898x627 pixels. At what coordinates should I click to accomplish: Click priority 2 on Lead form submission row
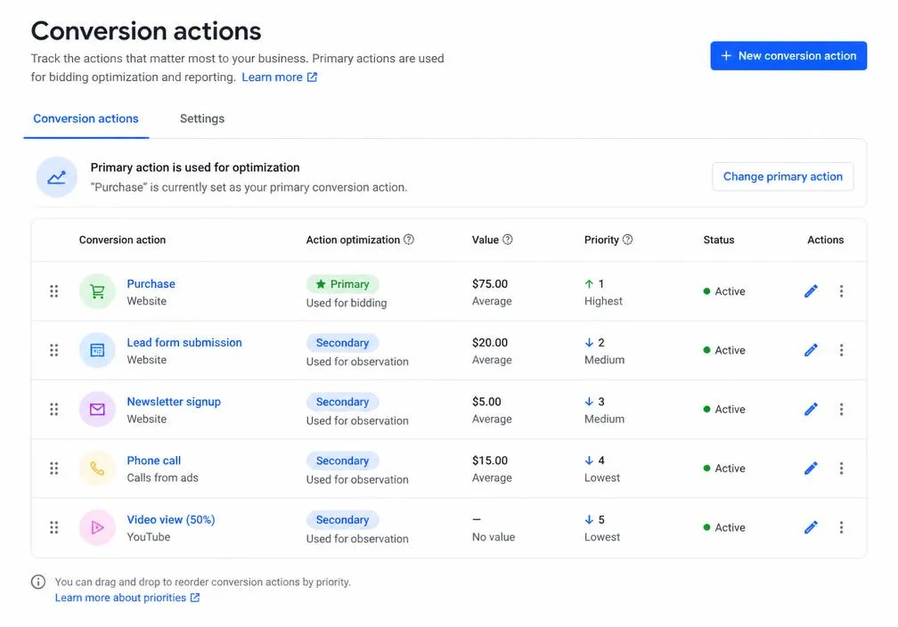pos(604,350)
